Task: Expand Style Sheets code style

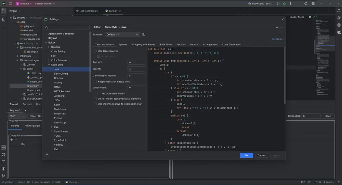Action: pyautogui.click(x=52, y=132)
